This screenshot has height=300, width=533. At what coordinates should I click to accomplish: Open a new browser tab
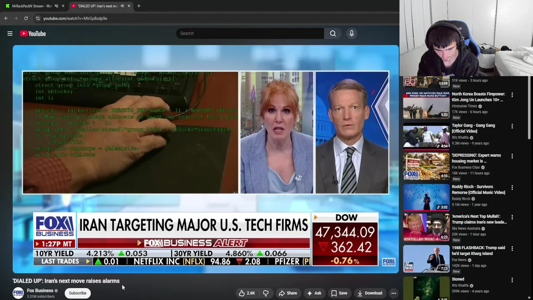point(139,6)
